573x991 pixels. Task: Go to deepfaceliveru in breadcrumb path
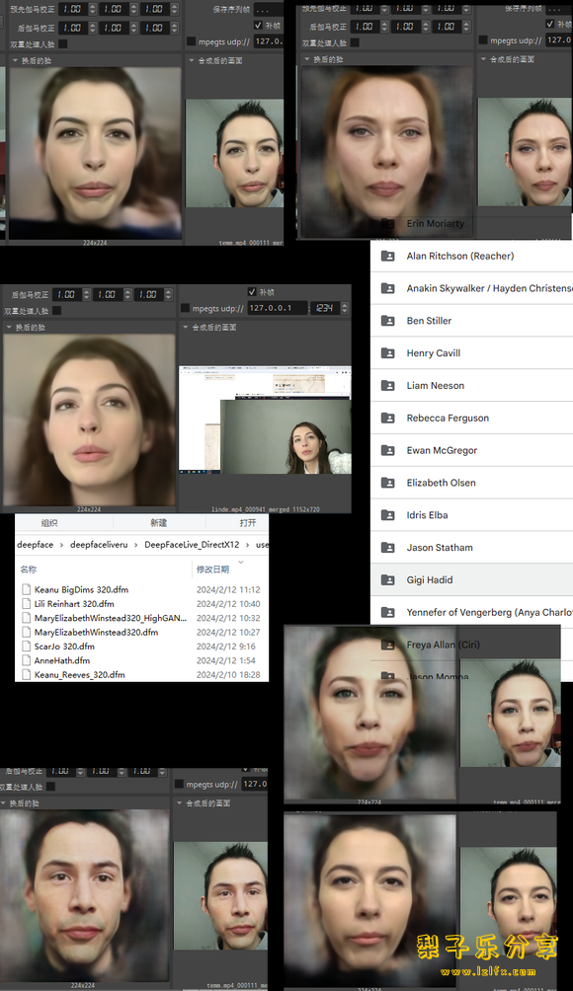tap(99, 544)
